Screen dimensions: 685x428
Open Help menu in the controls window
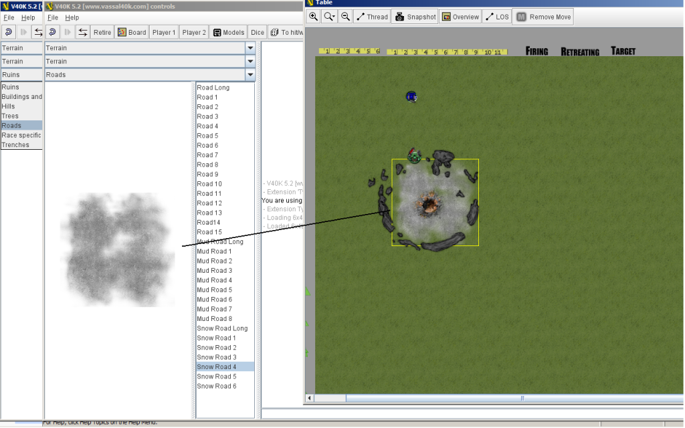[72, 17]
